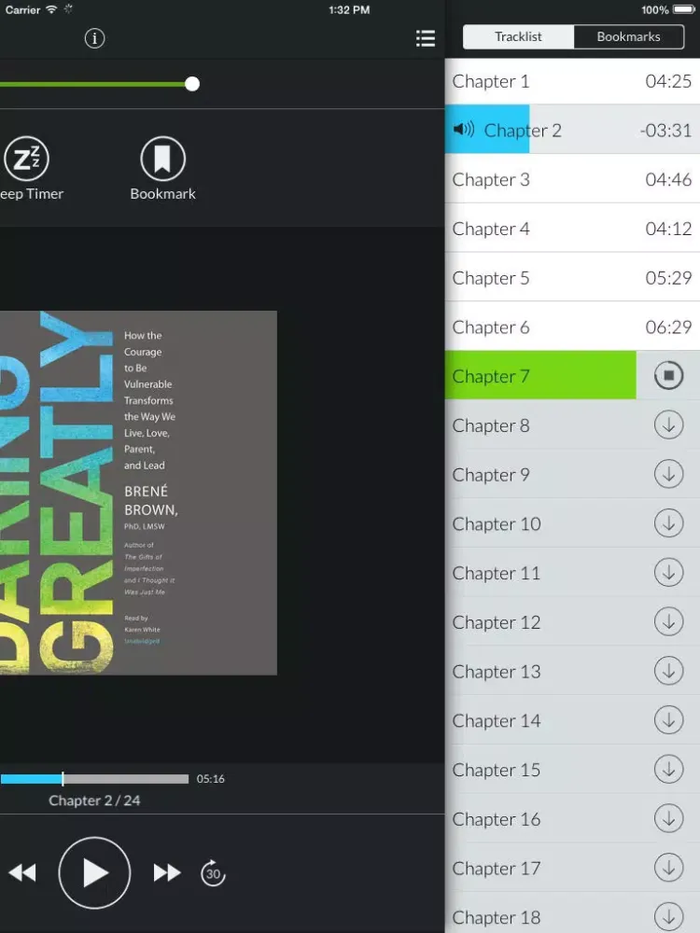
Task: Click the green slider handle at top
Action: point(191,84)
